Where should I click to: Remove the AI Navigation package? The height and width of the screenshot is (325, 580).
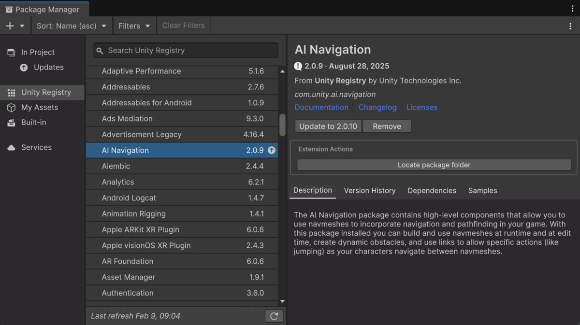tap(387, 126)
